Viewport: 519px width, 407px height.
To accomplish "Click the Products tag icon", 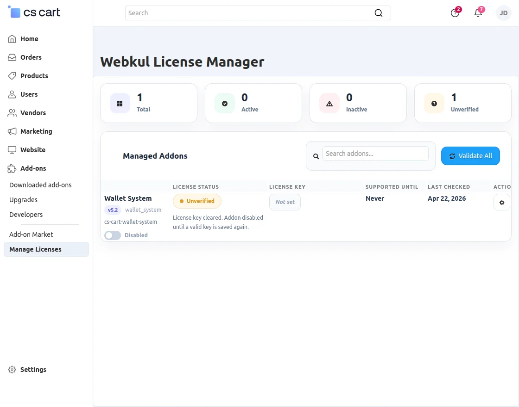I will click(11, 76).
